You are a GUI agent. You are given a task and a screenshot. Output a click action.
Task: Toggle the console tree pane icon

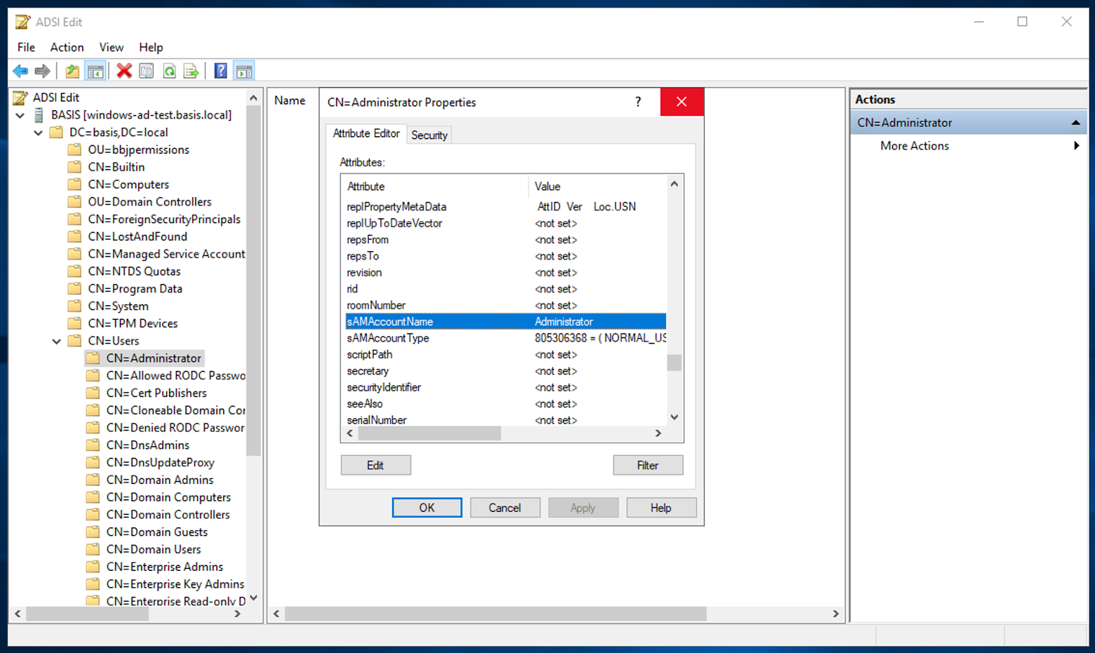(95, 71)
